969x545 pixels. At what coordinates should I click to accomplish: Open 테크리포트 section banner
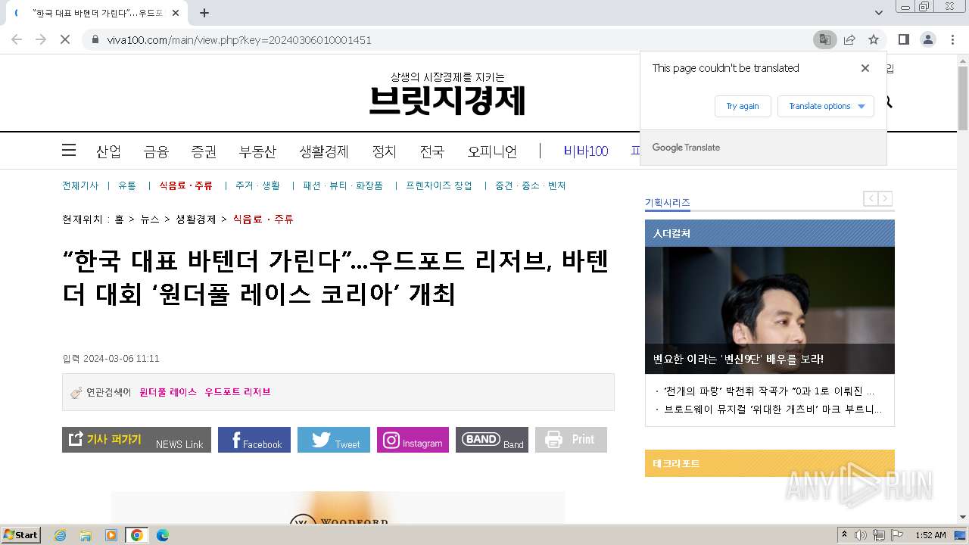pos(770,463)
